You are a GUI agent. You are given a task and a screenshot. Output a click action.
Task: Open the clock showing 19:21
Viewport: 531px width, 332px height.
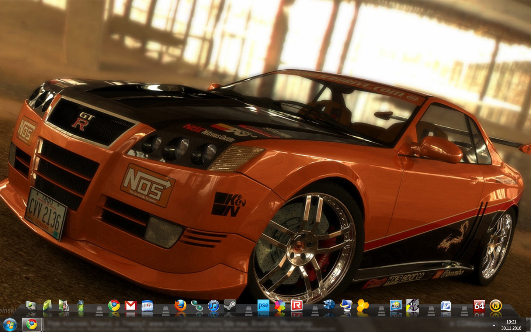pos(511,325)
